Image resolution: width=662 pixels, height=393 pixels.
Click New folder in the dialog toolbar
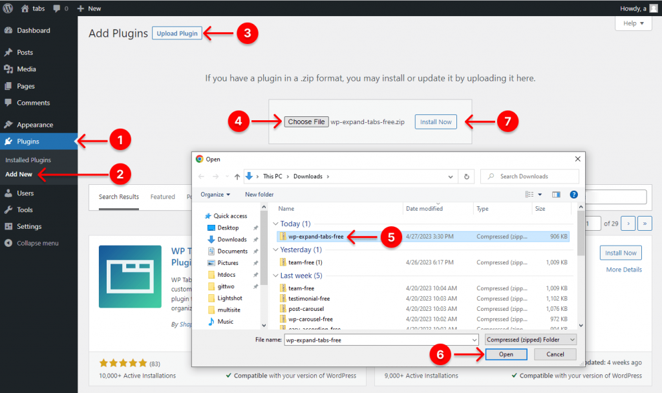[x=259, y=194]
